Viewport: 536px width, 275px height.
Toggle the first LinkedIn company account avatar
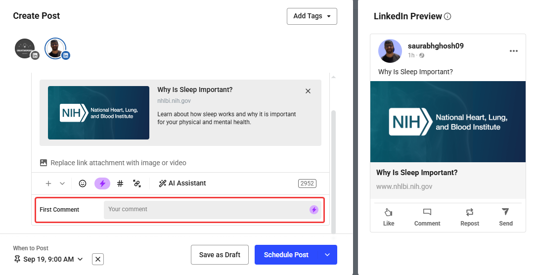[x=25, y=48]
